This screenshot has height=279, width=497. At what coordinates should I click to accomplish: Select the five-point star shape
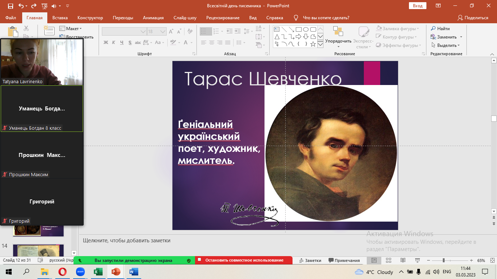tap(313, 44)
